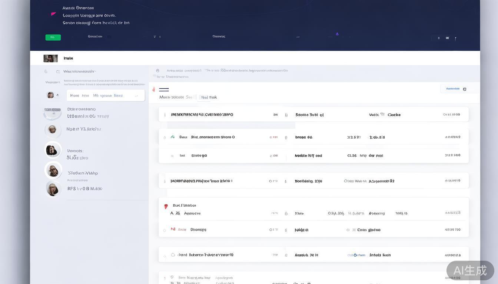The width and height of the screenshot is (498, 284).
Task: Toggle the circle checkbox in the second list row
Action: coord(165,138)
